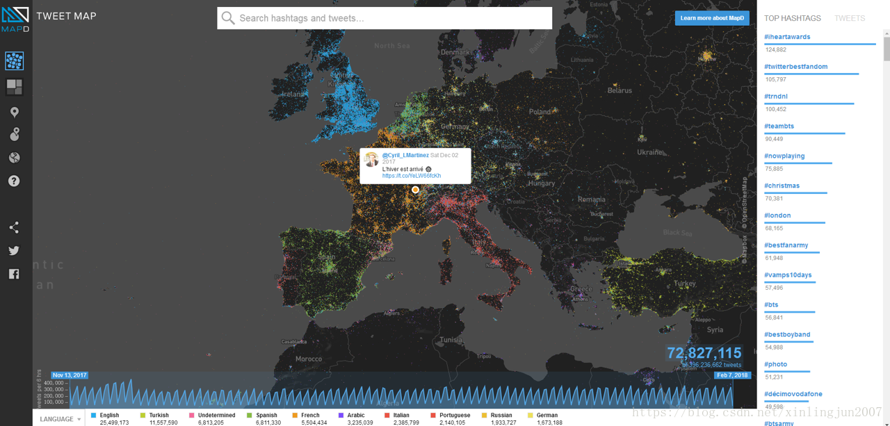Image resolution: width=890 pixels, height=426 pixels.
Task: Select German in the language legend
Action: 547,416
